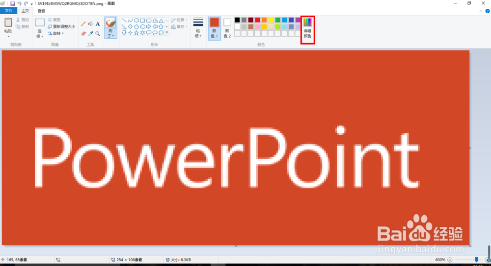
Task: Open Customize Quick Access Toolbar arrow
Action: [x=31, y=4]
